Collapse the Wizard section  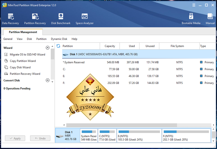click(47, 48)
